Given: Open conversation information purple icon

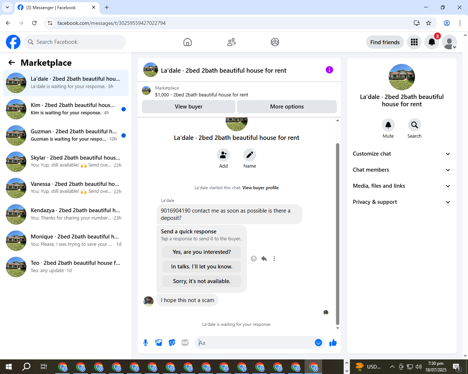Looking at the screenshot, I should [x=329, y=70].
